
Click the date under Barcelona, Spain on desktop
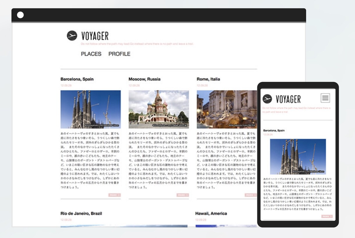pos(66,86)
